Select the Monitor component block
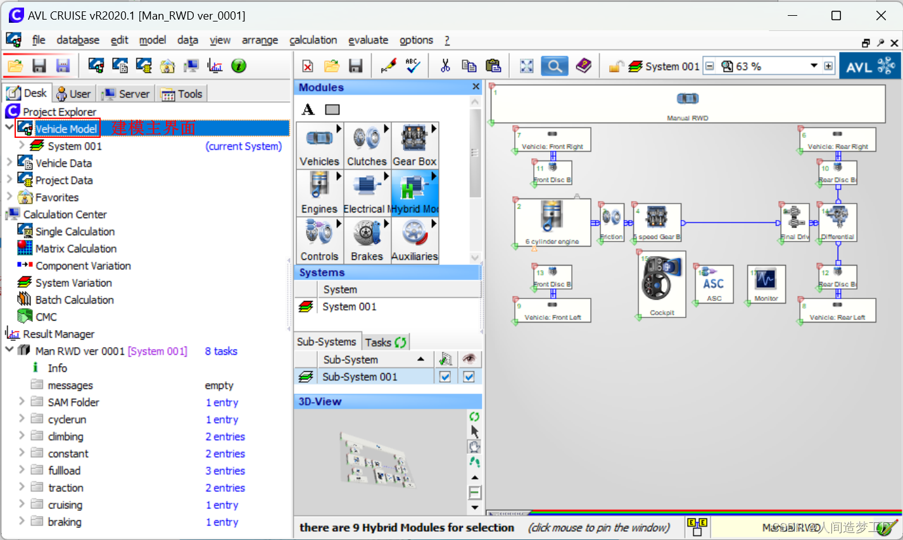The width and height of the screenshot is (903, 540). (x=766, y=284)
